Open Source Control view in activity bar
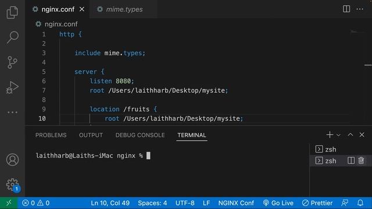Screen dimensions: 372x209 click(x=12, y=62)
